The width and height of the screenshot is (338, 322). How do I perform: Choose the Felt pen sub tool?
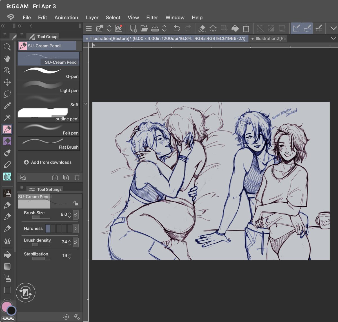48,129
